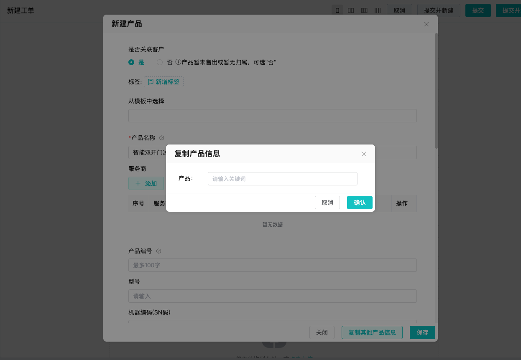Click the 产品 keyword search input

pyautogui.click(x=283, y=179)
